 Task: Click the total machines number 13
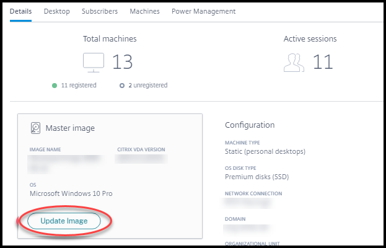tap(122, 62)
